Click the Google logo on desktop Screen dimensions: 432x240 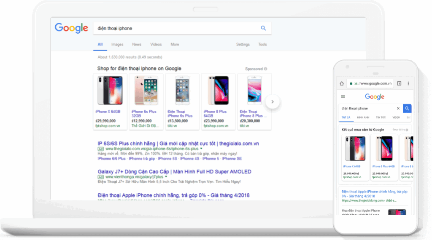pyautogui.click(x=71, y=28)
